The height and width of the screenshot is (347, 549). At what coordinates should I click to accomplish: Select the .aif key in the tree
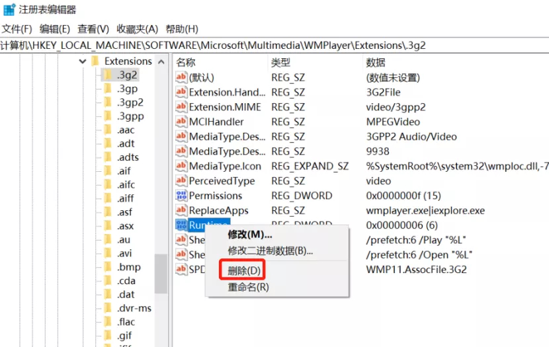pyautogui.click(x=124, y=171)
